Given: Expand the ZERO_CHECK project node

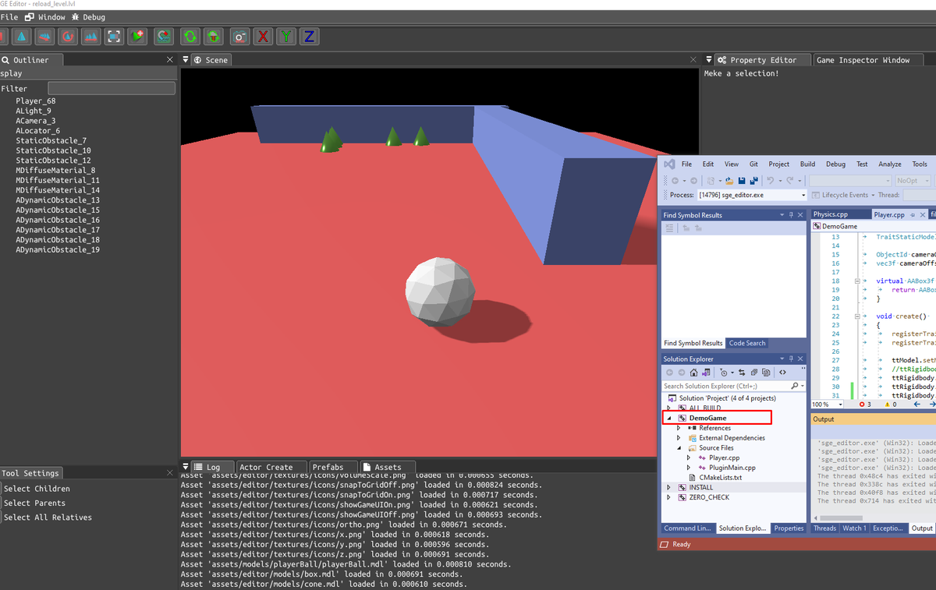Looking at the screenshot, I should tap(668, 497).
